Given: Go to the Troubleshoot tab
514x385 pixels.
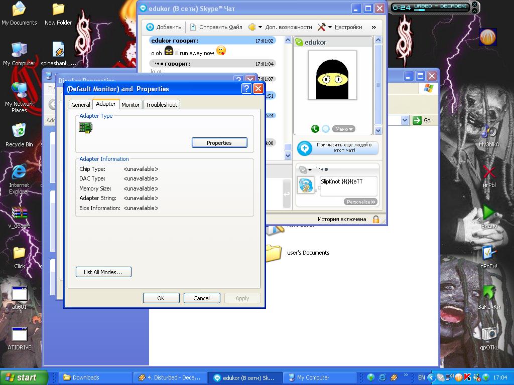Looking at the screenshot, I should pos(162,105).
